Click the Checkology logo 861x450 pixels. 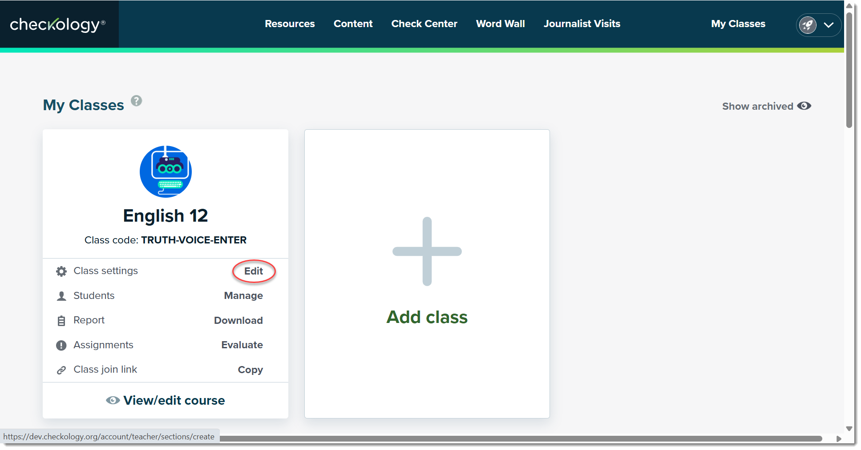coord(58,24)
